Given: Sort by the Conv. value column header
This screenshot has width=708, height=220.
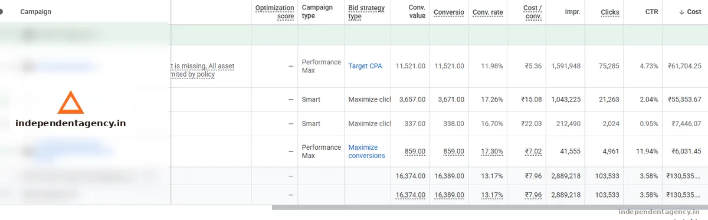Looking at the screenshot, I should 417,12.
